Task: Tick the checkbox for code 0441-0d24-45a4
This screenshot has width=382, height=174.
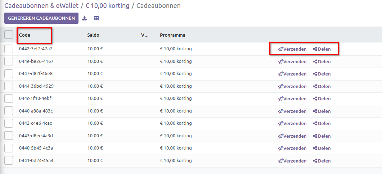Action: 9,160
